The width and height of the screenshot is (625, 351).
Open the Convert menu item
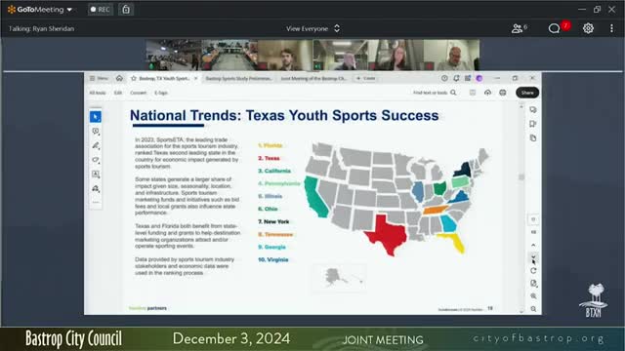coord(139,93)
